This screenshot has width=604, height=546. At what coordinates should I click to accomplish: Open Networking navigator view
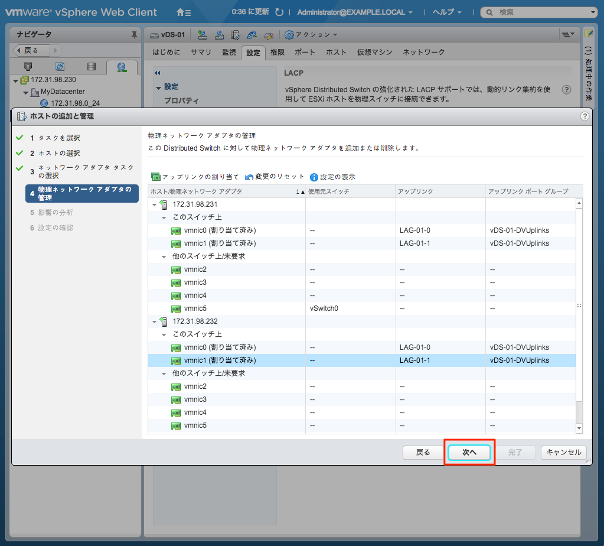(x=122, y=67)
